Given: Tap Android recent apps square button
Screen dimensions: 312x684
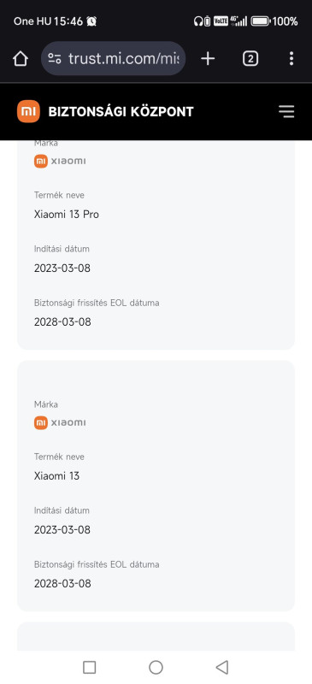Looking at the screenshot, I should tap(89, 667).
